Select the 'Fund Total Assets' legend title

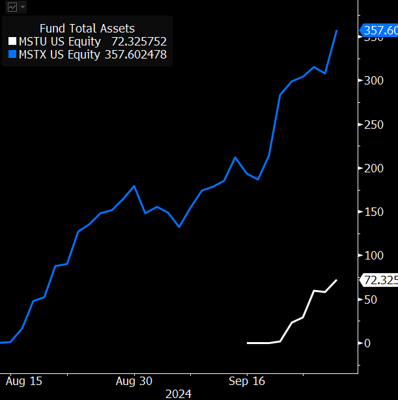point(87,29)
